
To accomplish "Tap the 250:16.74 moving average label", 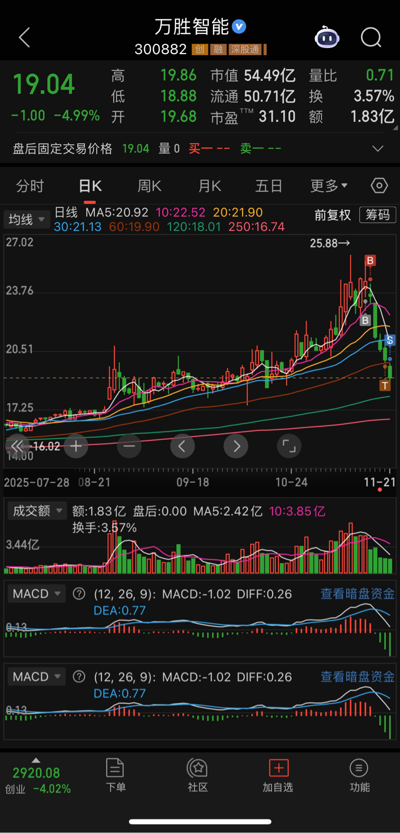I will 256,227.
